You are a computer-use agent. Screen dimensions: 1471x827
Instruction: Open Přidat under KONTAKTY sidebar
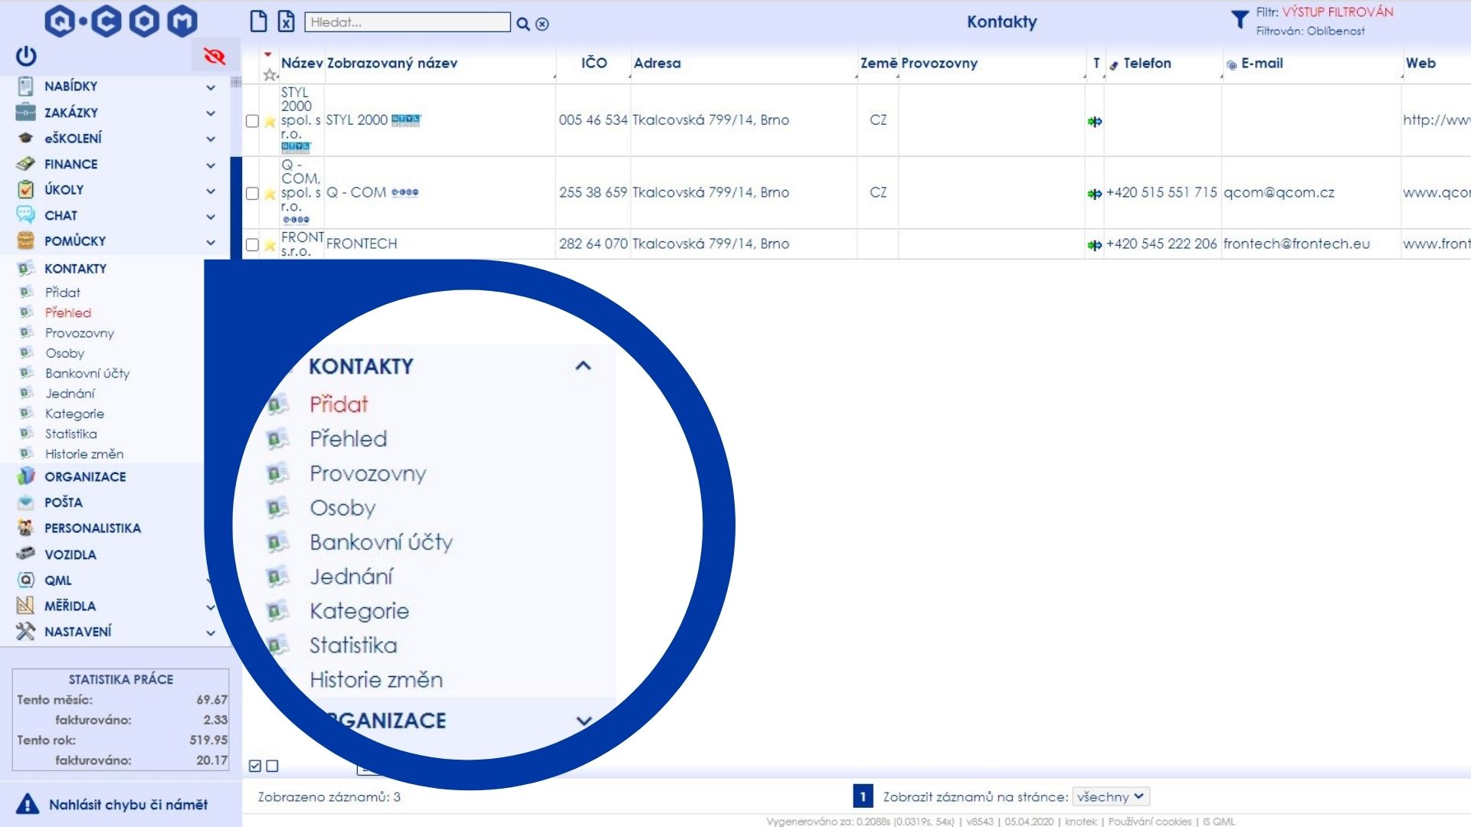click(x=62, y=293)
